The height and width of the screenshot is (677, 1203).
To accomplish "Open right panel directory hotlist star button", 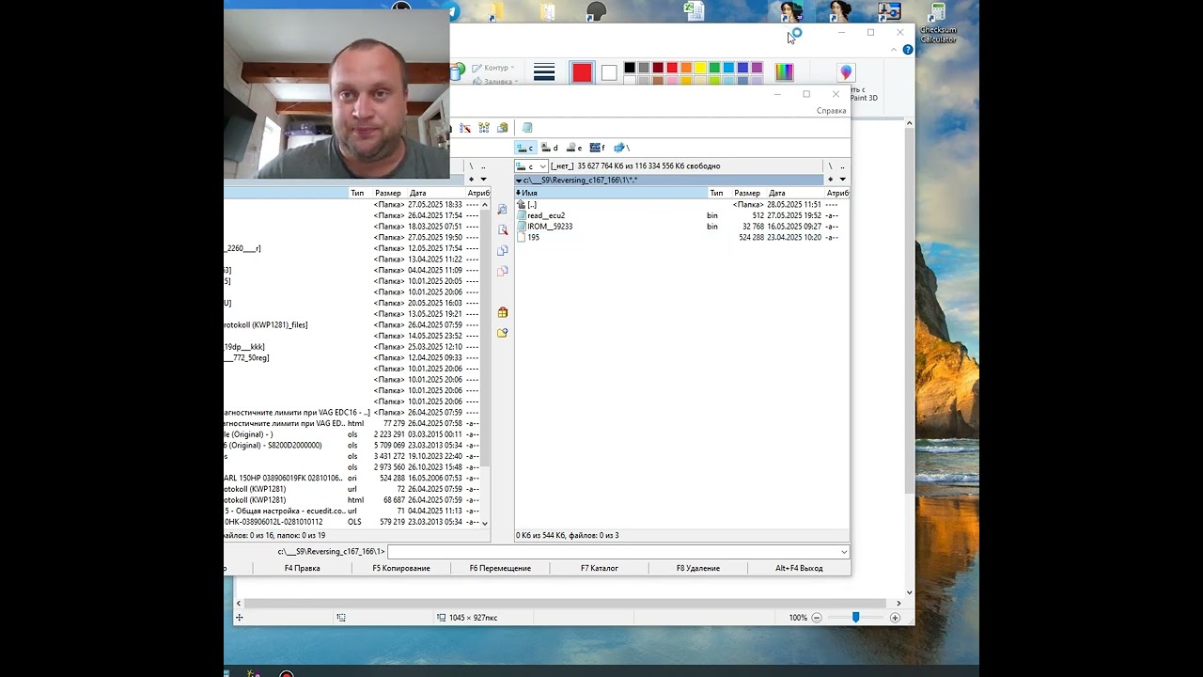I will 830,180.
